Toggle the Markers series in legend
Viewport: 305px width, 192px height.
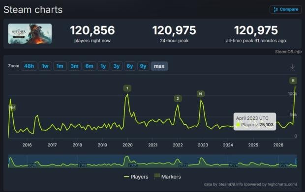pyautogui.click(x=167, y=176)
